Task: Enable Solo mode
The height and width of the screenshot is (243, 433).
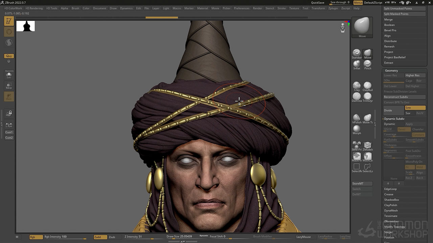Action: [9, 75]
